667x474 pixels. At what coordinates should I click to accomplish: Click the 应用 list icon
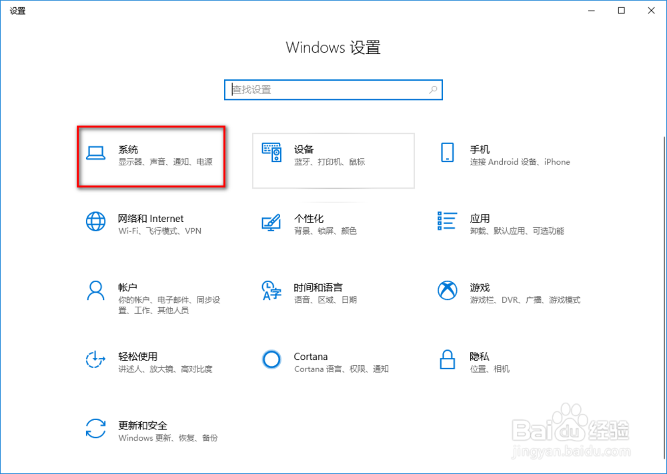[x=447, y=223]
